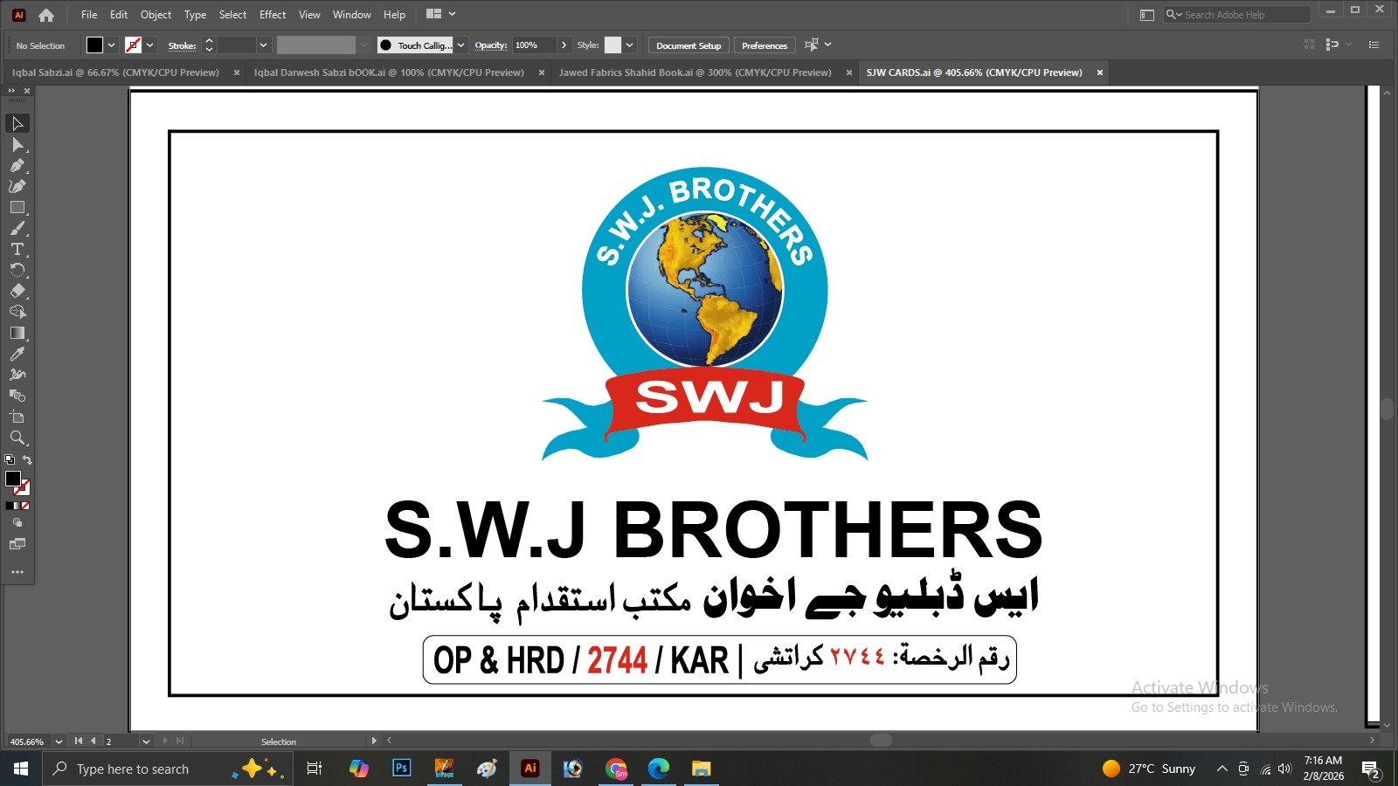Select the Artboard tool

pos(17,417)
